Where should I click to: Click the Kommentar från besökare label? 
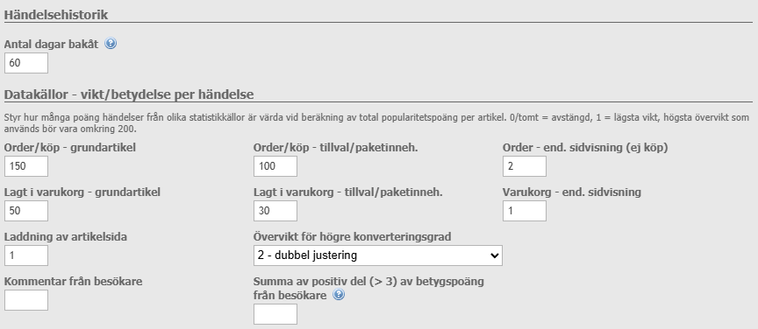[73, 281]
